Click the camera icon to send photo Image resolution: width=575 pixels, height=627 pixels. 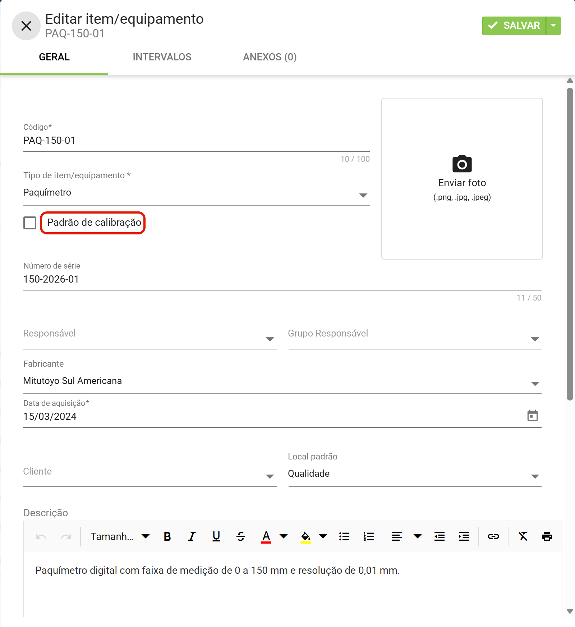[x=462, y=164]
